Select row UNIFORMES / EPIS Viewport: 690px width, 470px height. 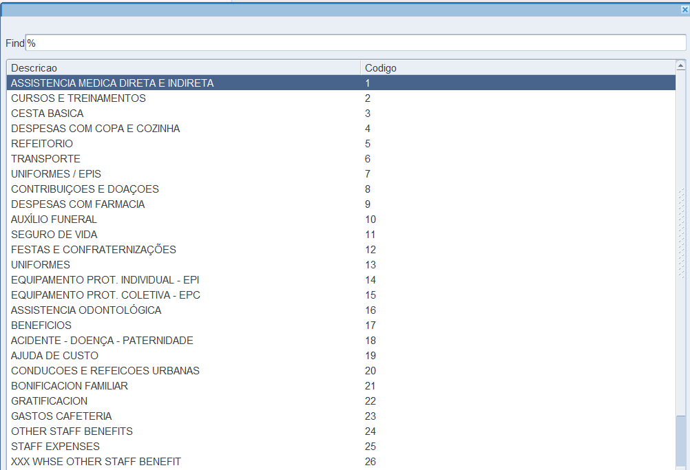[341, 174]
